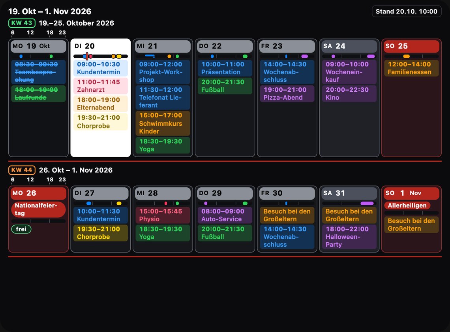Open the 10:00–11:30 Kundentermin on Tuesday 27
Image resolution: width=450 pixels, height=332 pixels.
pos(100,215)
